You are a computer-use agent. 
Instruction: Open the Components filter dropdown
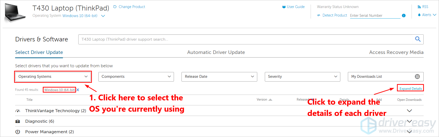coord(136,77)
